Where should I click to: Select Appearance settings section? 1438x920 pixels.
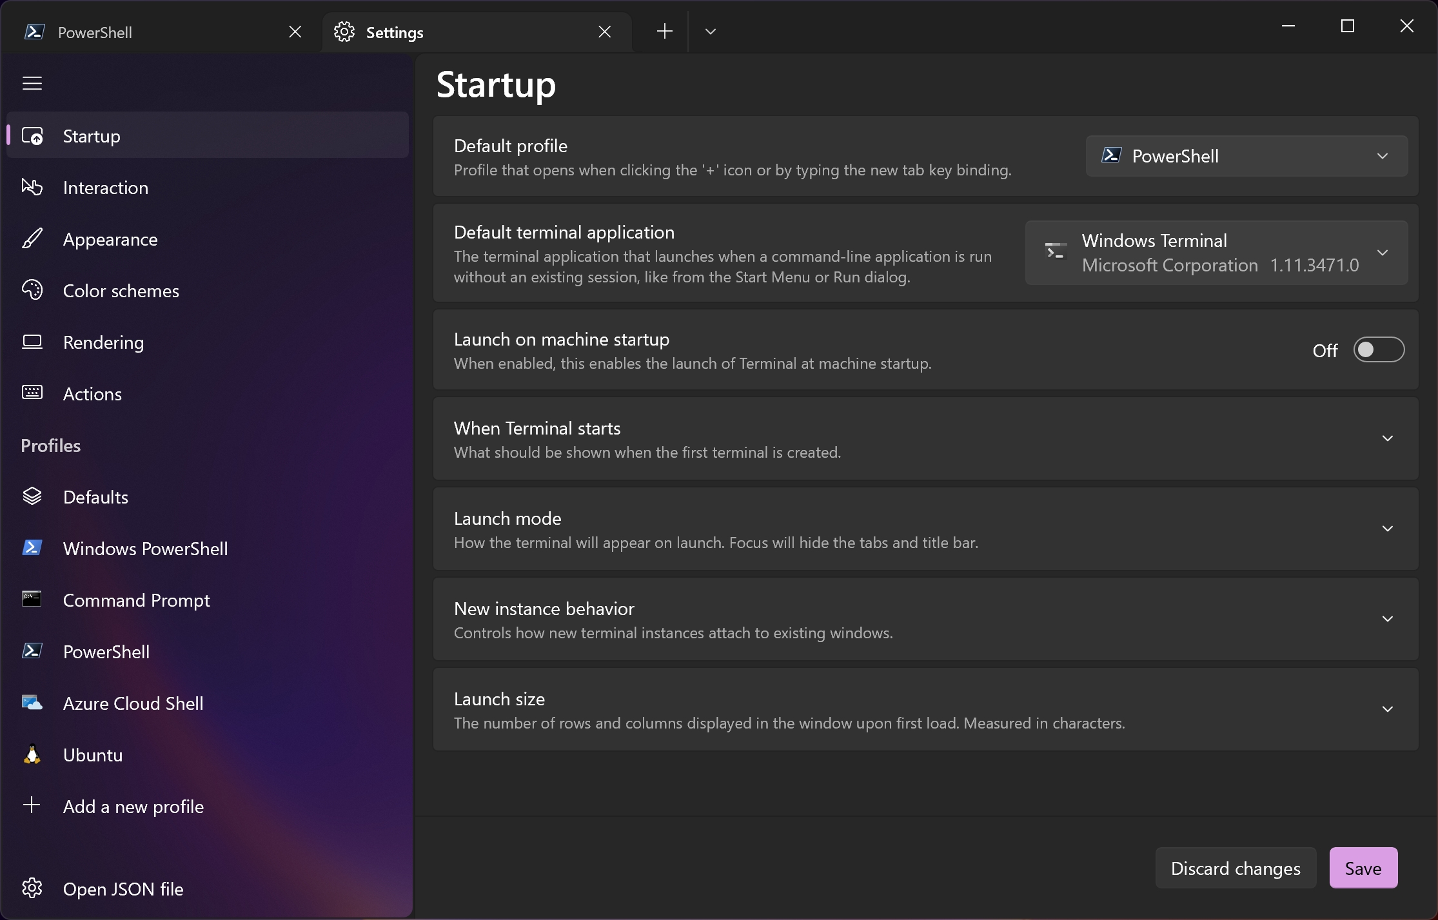coord(109,239)
